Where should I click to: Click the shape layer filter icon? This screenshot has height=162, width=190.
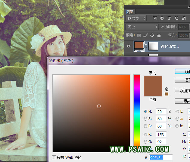click(177, 18)
